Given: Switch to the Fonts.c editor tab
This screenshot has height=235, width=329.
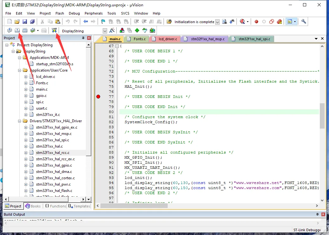Looking at the screenshot, I should (137, 39).
